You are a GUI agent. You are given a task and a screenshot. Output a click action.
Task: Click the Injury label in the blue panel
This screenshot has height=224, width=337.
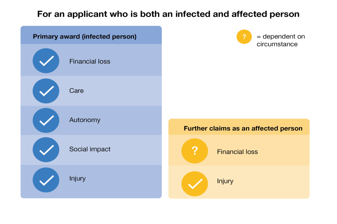coord(77,178)
